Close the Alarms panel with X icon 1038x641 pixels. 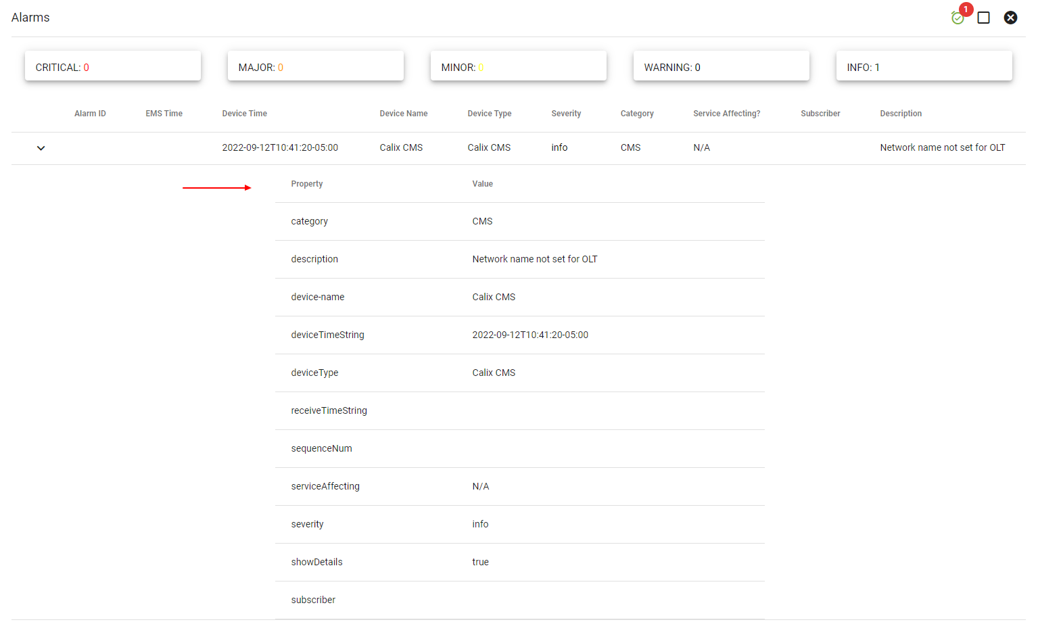(1010, 18)
